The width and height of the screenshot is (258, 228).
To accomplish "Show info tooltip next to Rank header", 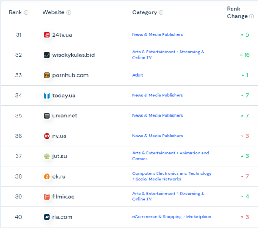I will tap(26, 12).
